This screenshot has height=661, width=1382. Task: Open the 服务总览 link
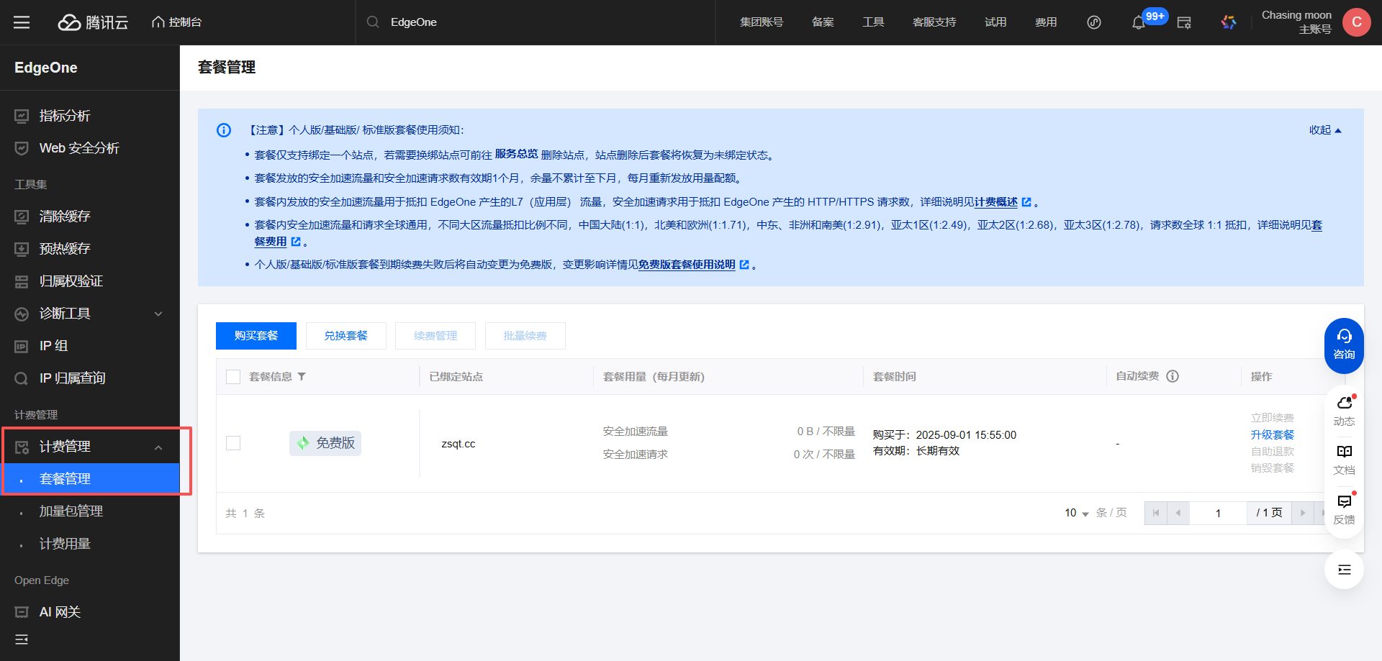tap(516, 154)
